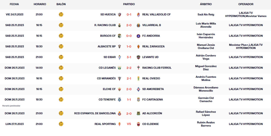The height and width of the screenshot is (136, 271).
Task: Select team name Racing Club Ferrol
Action: [157, 68]
